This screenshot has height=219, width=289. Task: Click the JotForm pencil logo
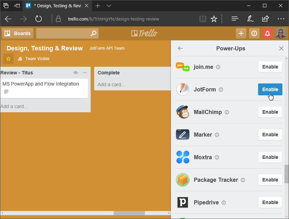coord(183,89)
